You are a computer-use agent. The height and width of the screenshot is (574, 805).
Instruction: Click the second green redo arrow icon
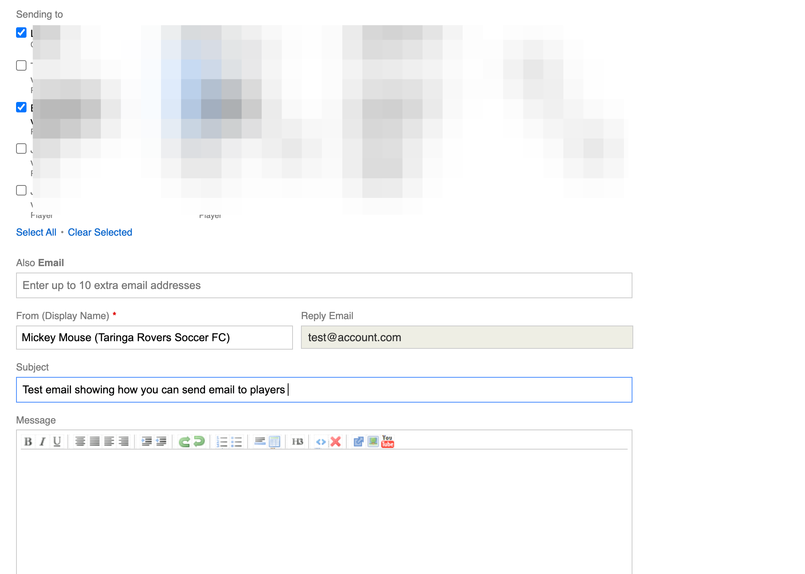pos(199,442)
